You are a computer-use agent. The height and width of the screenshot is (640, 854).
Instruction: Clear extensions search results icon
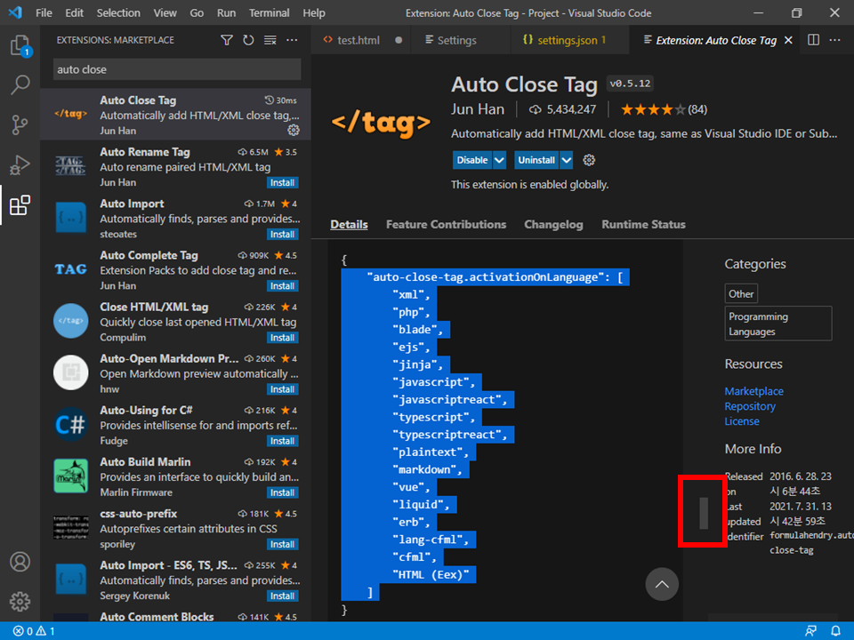point(270,40)
